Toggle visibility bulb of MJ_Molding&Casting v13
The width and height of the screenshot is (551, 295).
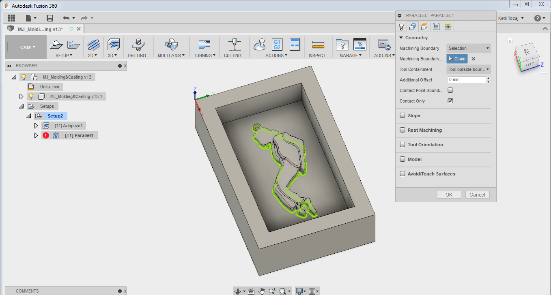click(24, 77)
